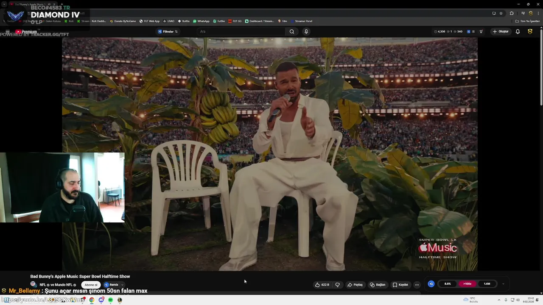Open YouTube notifications bell
Screen dimensions: 543x305
tap(518, 31)
